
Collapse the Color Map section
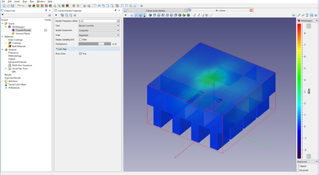[56, 49]
